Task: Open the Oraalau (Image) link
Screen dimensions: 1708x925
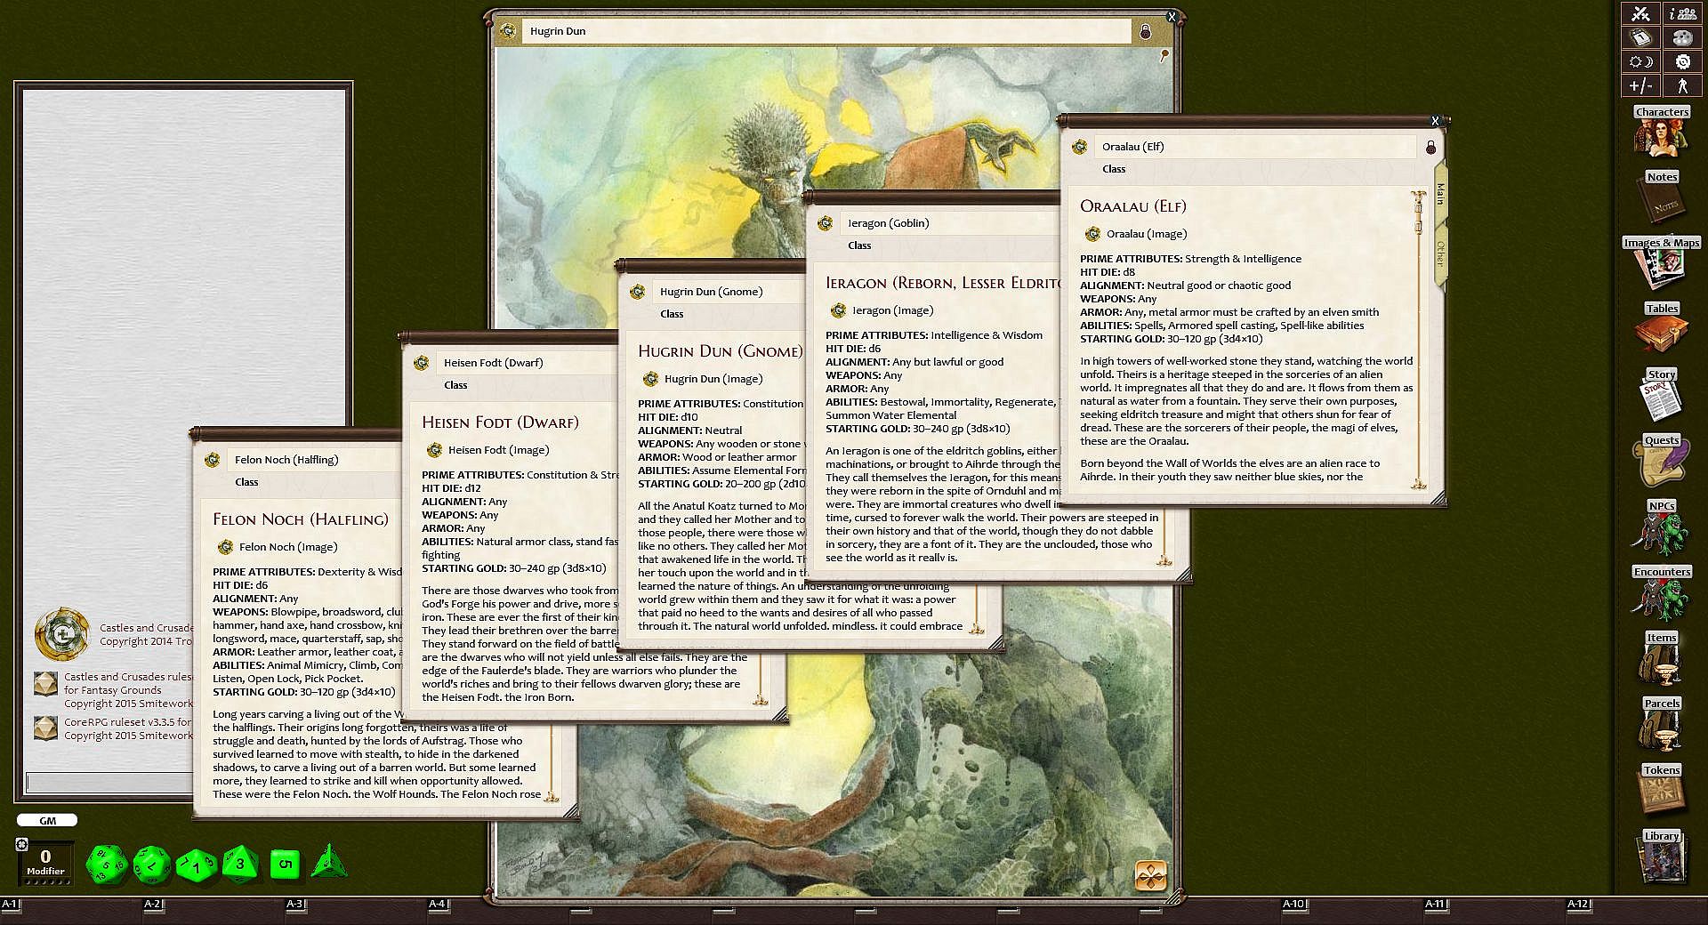Action: point(1147,234)
